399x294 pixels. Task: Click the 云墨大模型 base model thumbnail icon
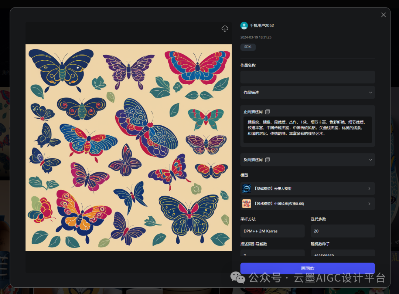pyautogui.click(x=246, y=189)
